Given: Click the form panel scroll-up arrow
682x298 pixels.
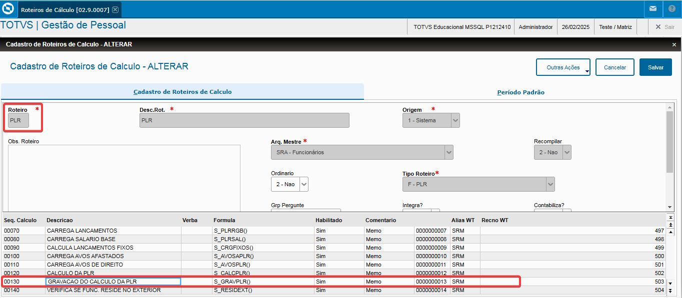Looking at the screenshot, I should [669, 107].
